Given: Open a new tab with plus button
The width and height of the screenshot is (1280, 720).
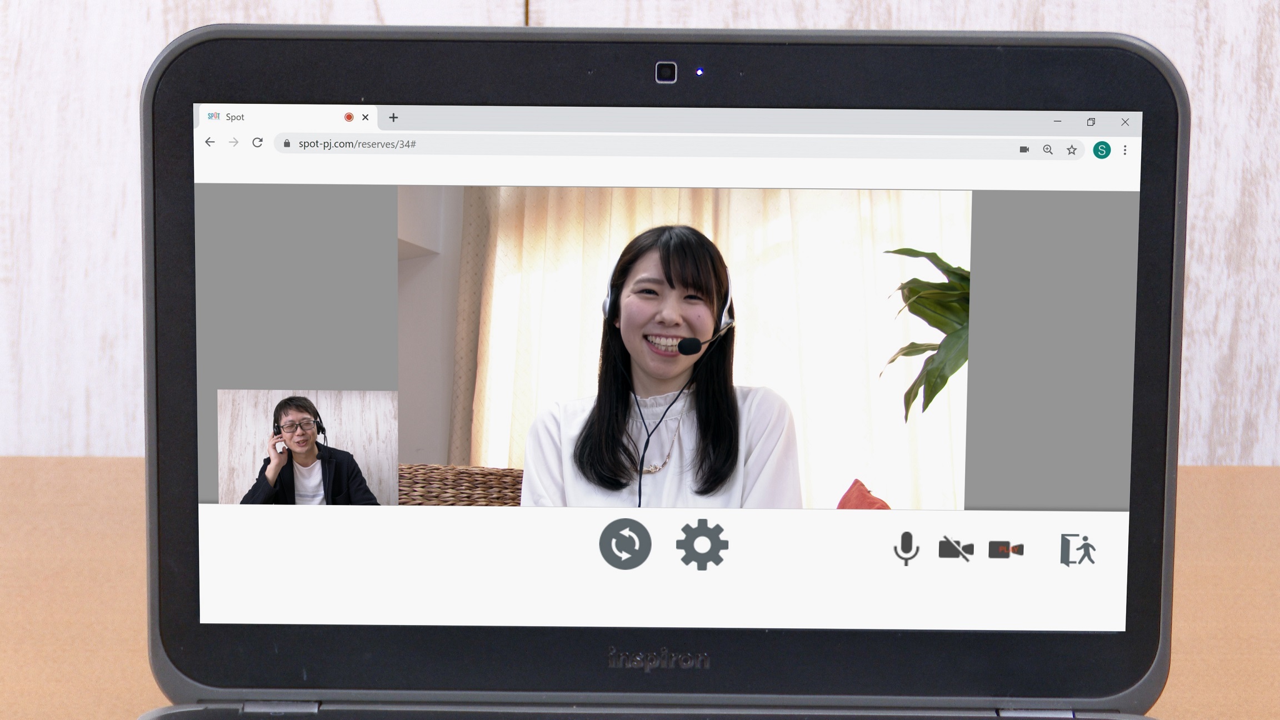Looking at the screenshot, I should (393, 117).
